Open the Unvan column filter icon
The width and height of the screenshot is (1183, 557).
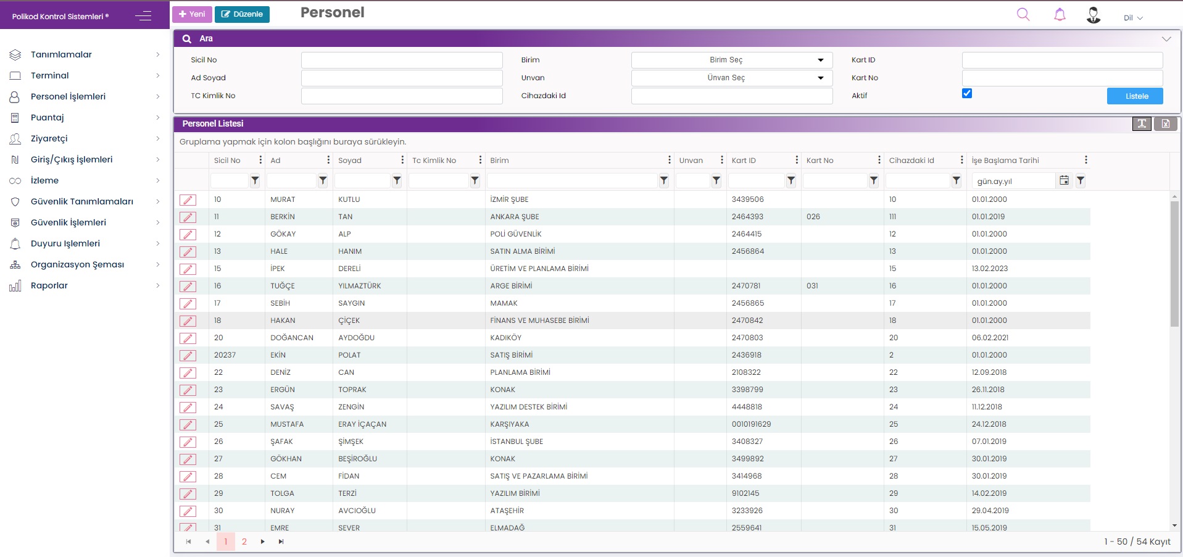[x=716, y=180]
